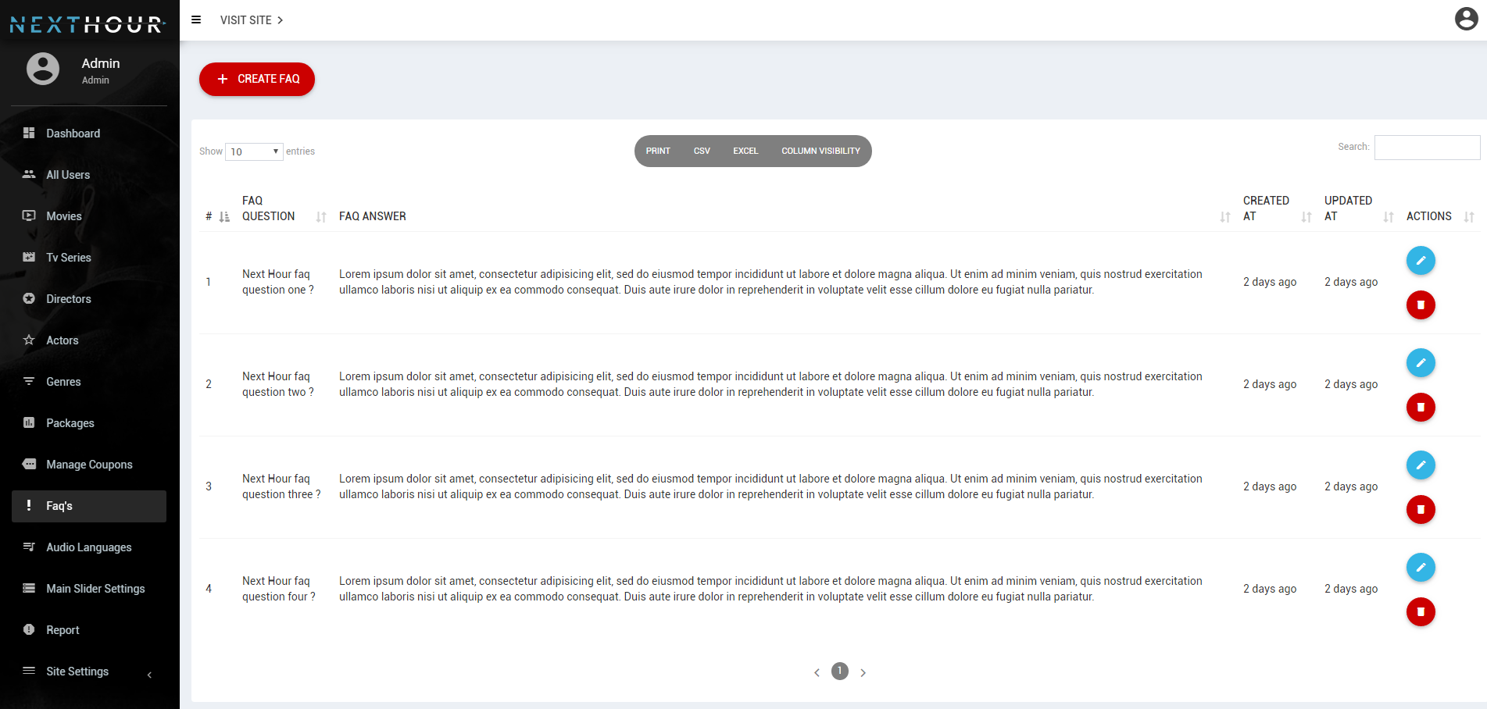
Task: Follow the Visit Site link
Action: (252, 20)
